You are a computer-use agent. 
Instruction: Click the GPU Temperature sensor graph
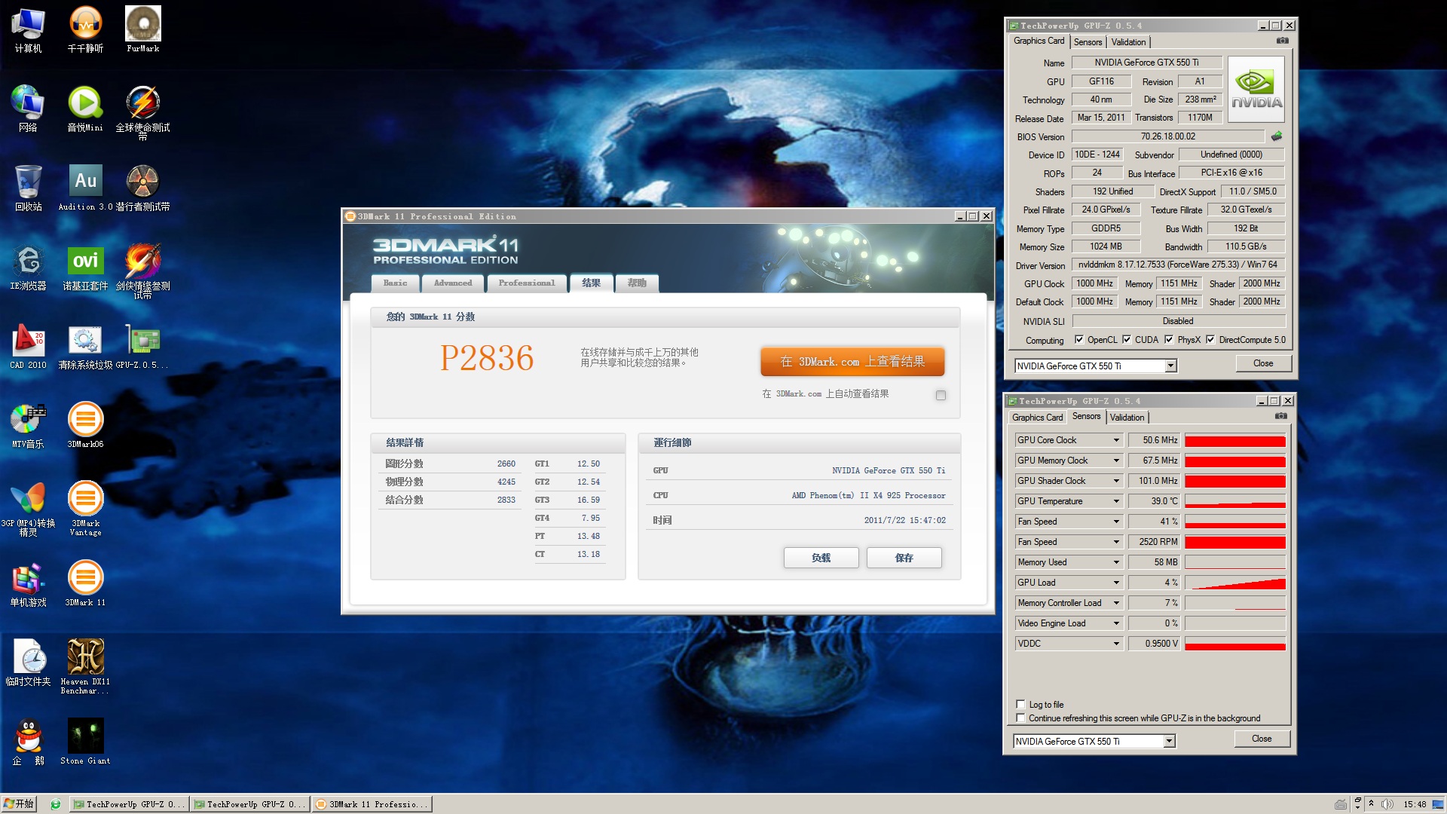pyautogui.click(x=1235, y=501)
